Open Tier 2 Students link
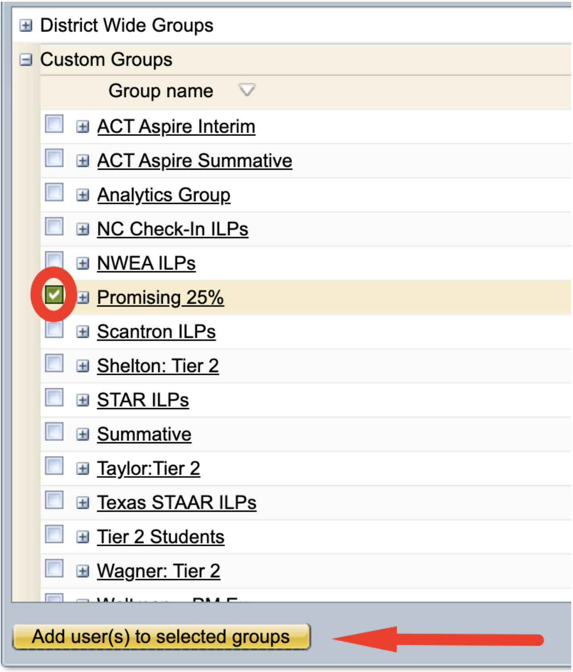The height and width of the screenshot is (672, 573). pyautogui.click(x=161, y=537)
